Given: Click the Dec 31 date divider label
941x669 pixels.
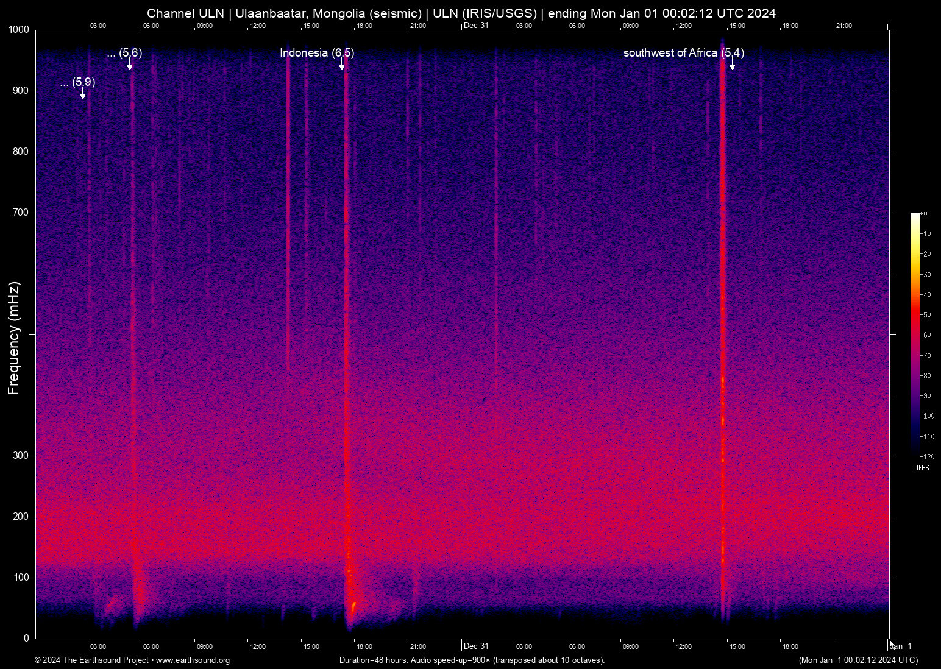Looking at the screenshot, I should click(x=477, y=646).
